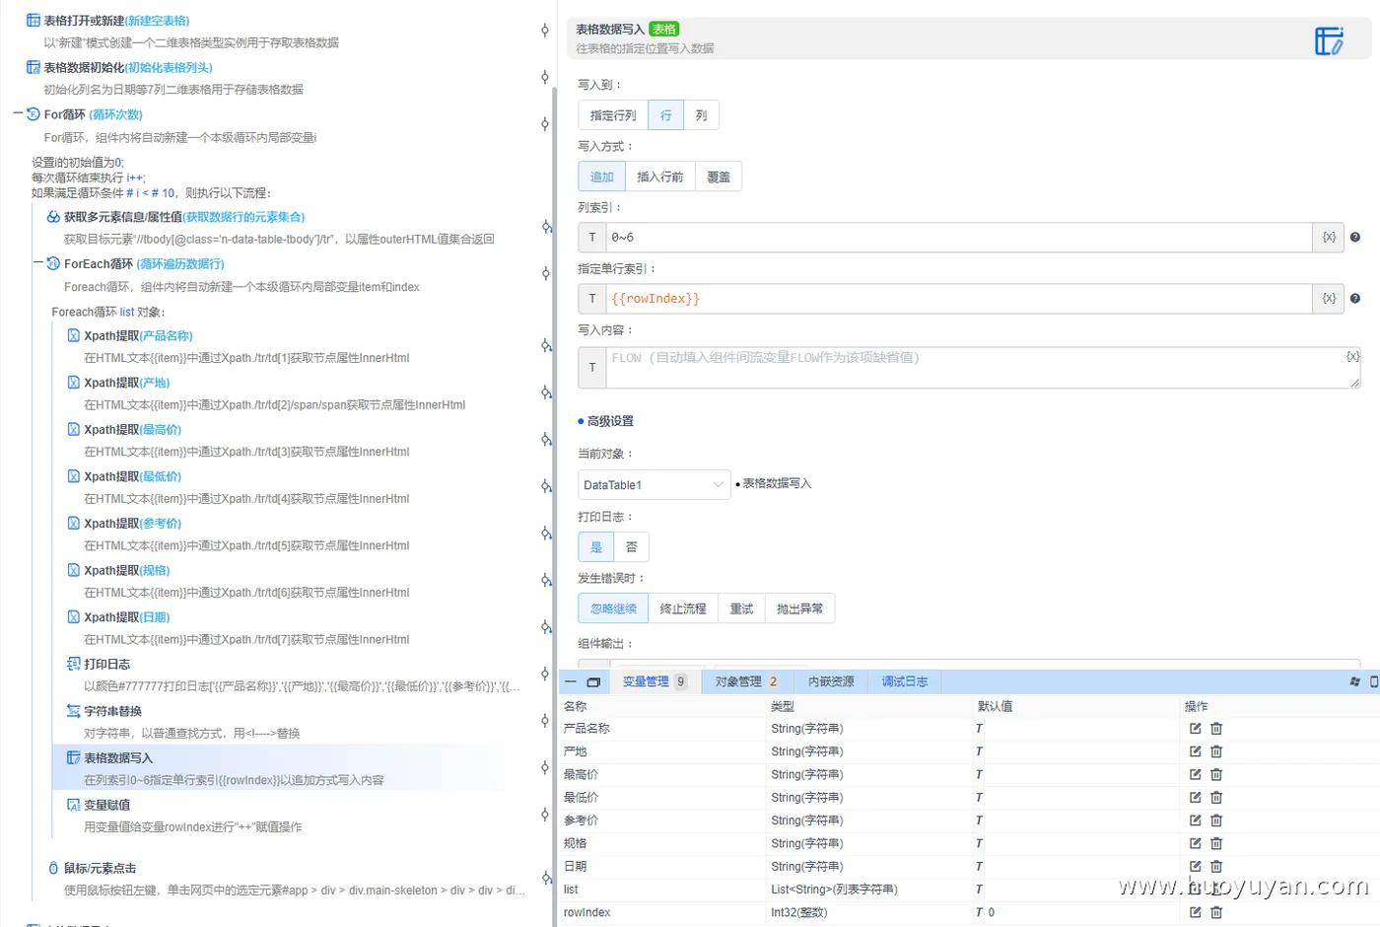Select the 表格数据初始化 step
This screenshot has height=927, width=1380.
pos(128,68)
